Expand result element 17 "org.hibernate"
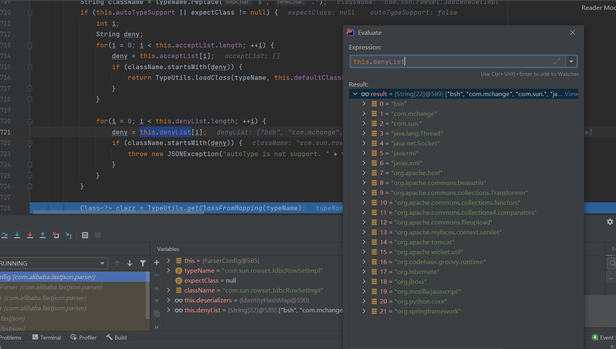Image resolution: width=616 pixels, height=349 pixels. [x=364, y=272]
